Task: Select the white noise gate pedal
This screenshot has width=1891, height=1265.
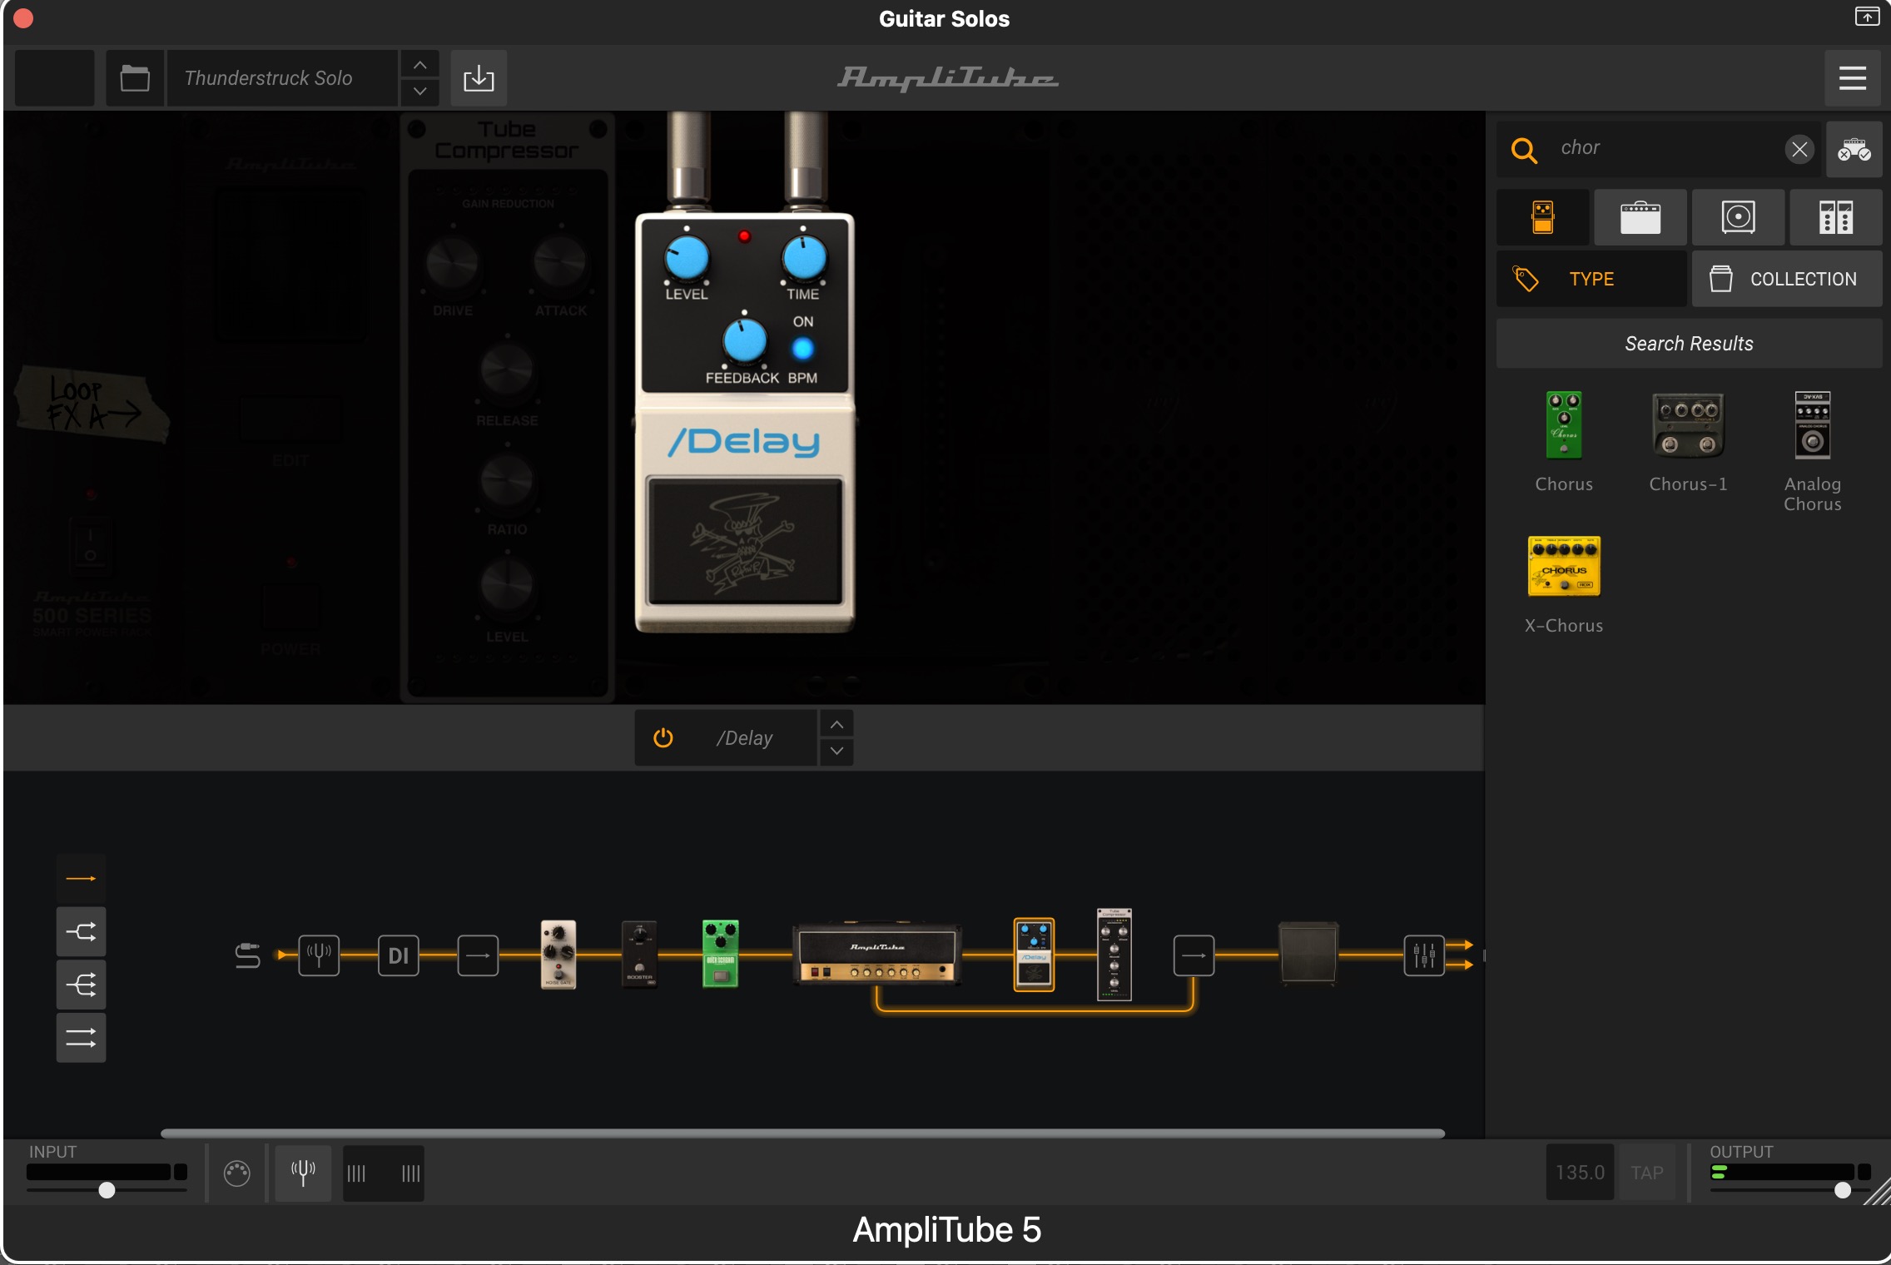Action: click(558, 954)
